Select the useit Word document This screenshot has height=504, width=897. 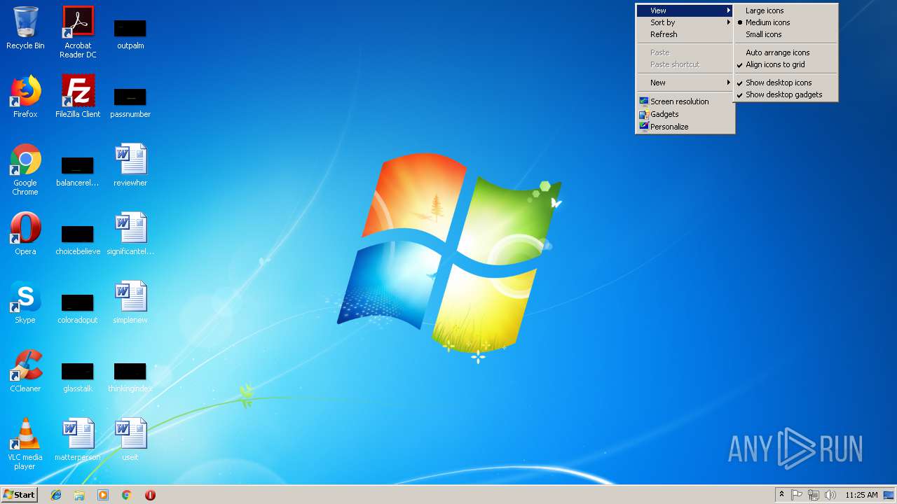click(x=130, y=440)
